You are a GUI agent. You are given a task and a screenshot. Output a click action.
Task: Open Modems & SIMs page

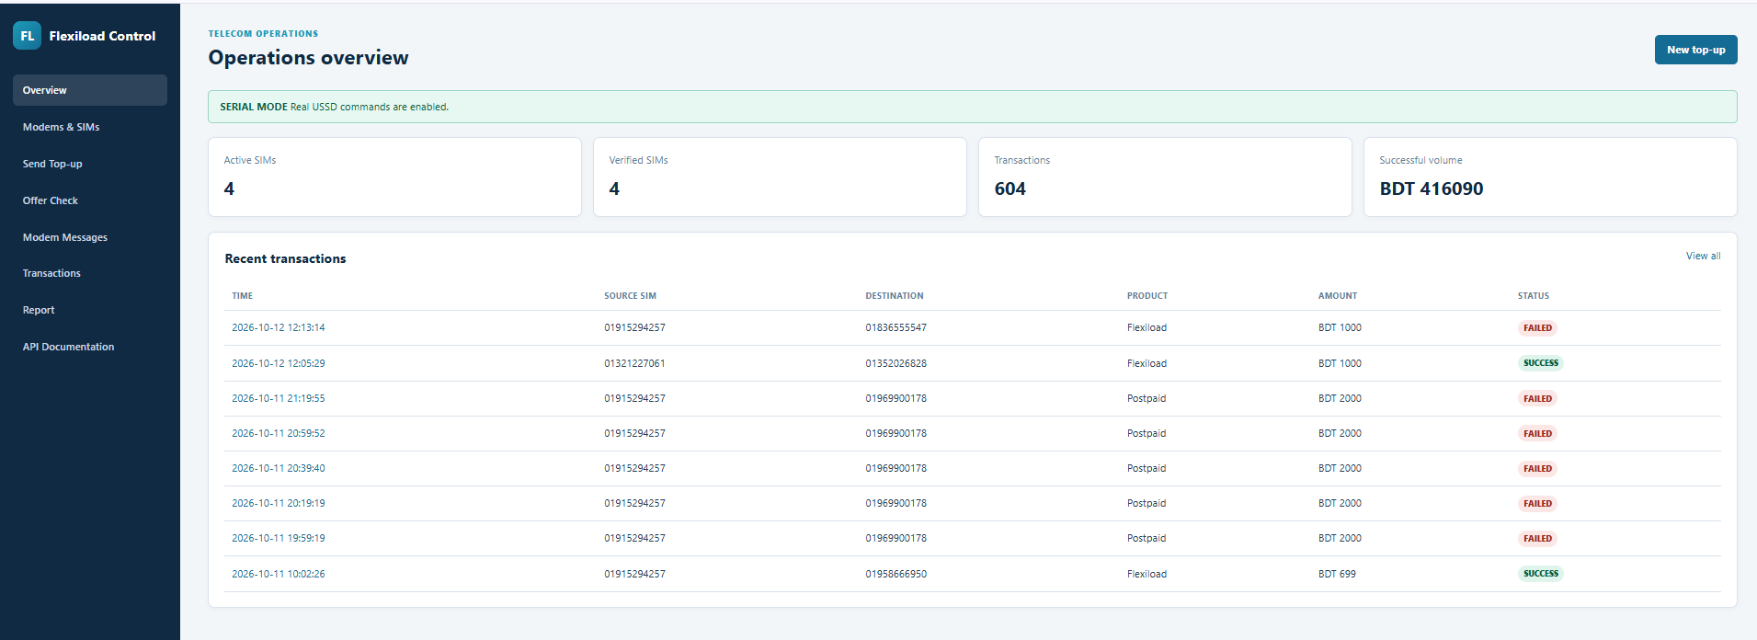pyautogui.click(x=90, y=127)
